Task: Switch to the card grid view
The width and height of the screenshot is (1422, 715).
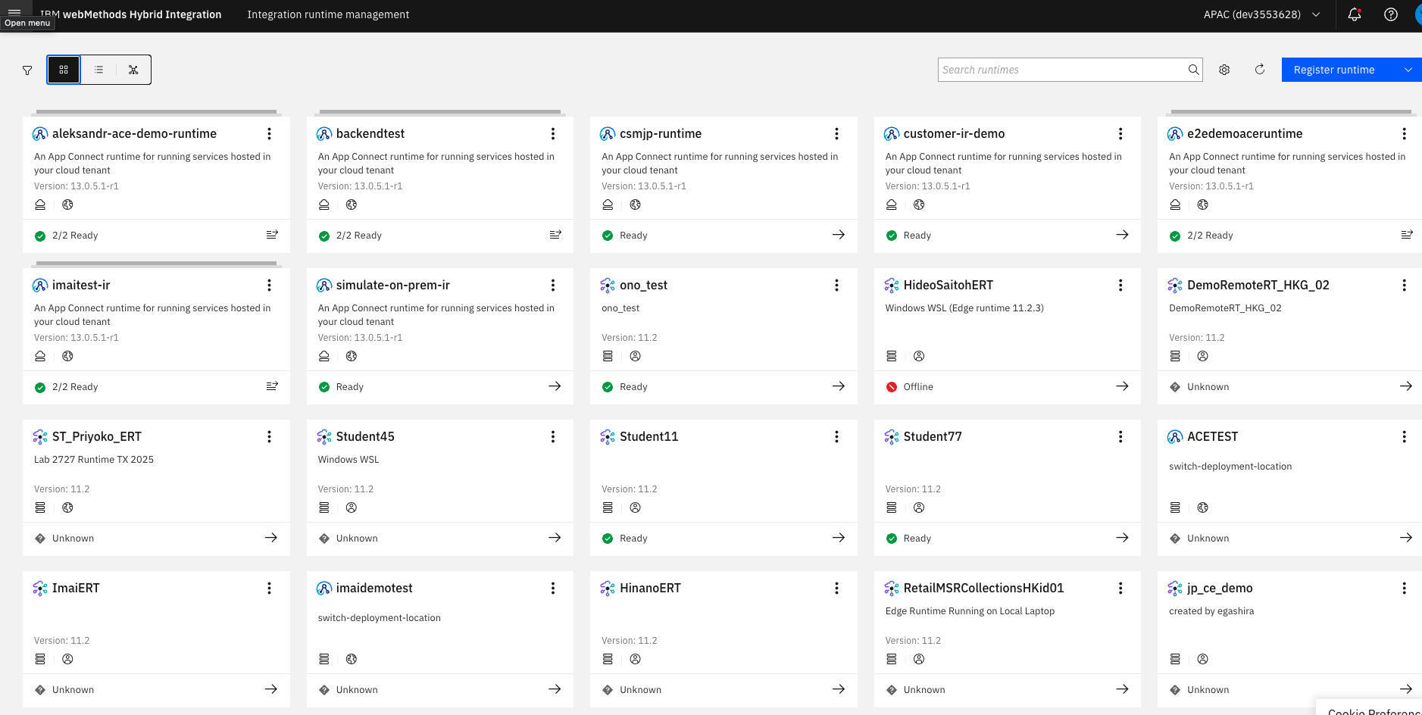Action: point(64,70)
